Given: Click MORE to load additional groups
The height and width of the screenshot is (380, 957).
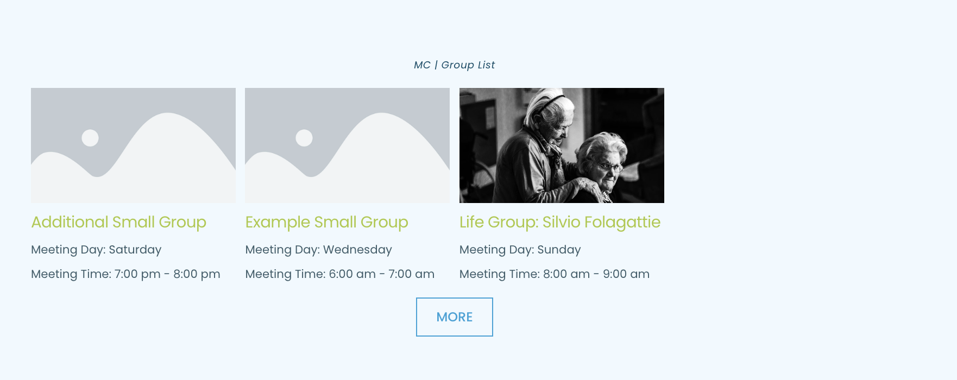Looking at the screenshot, I should [x=454, y=317].
